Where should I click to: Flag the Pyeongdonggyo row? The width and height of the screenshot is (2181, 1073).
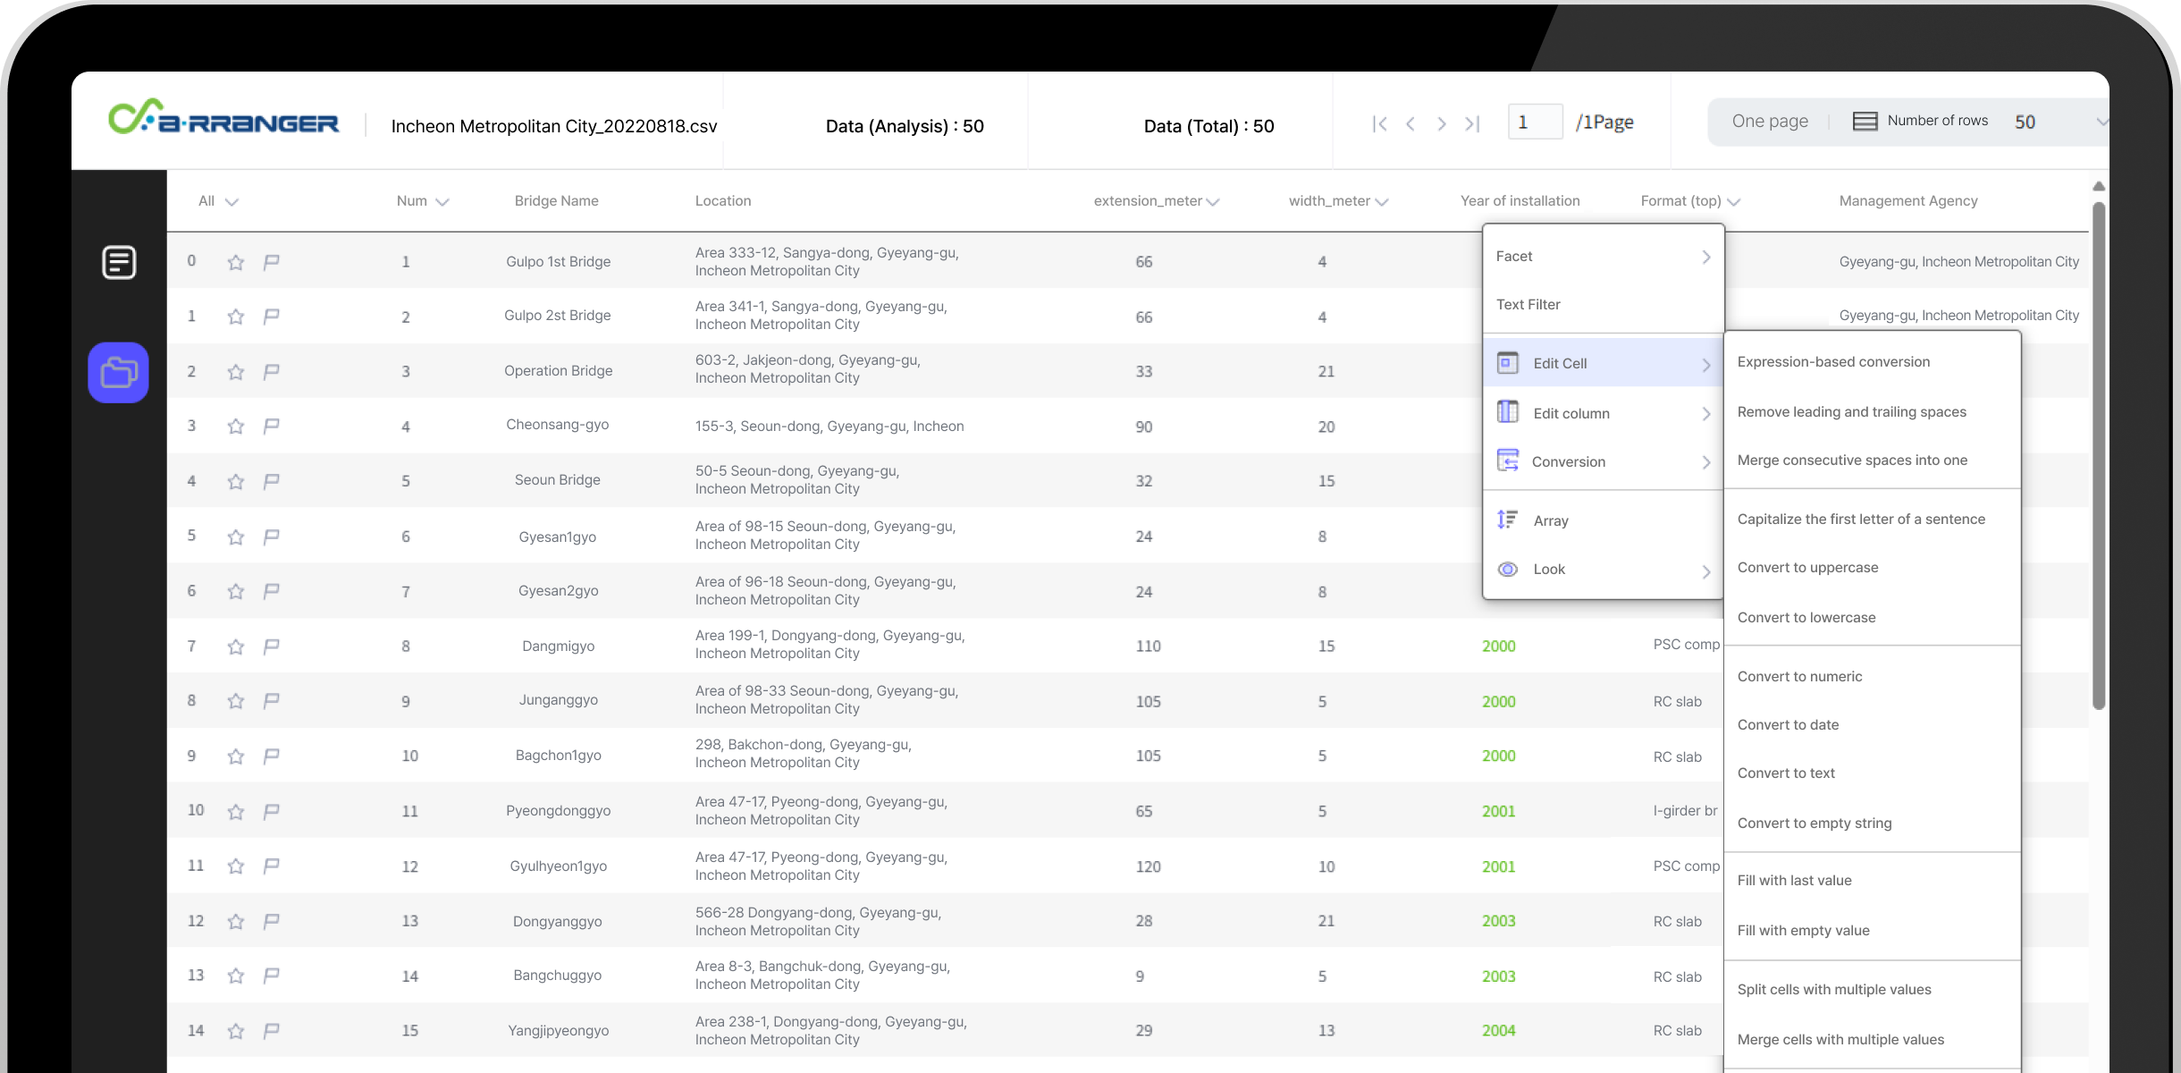coord(272,812)
